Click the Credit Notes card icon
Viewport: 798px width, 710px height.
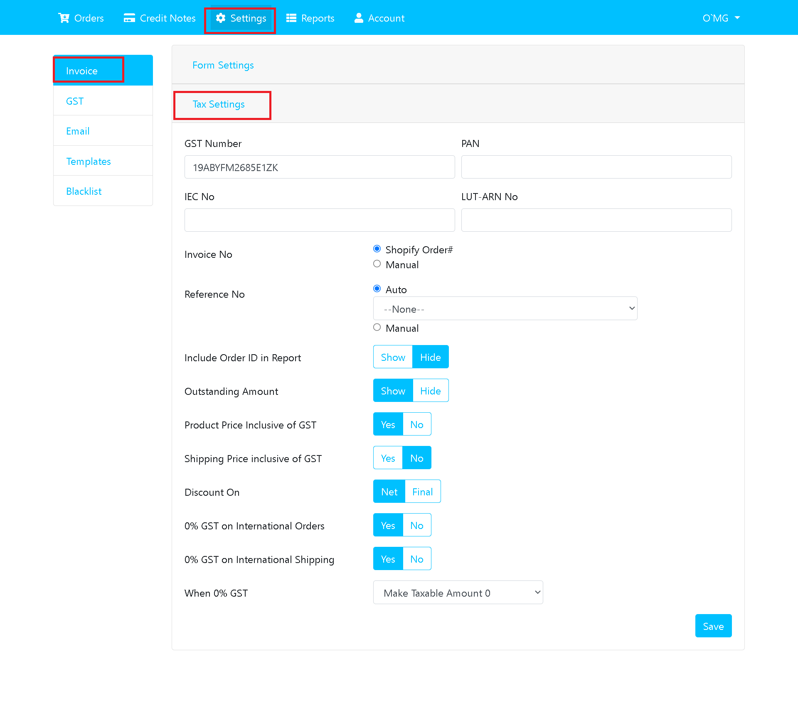129,18
